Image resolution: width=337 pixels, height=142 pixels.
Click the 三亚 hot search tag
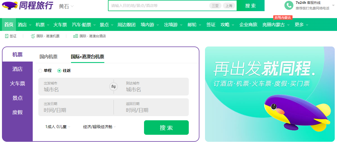coord(215,6)
